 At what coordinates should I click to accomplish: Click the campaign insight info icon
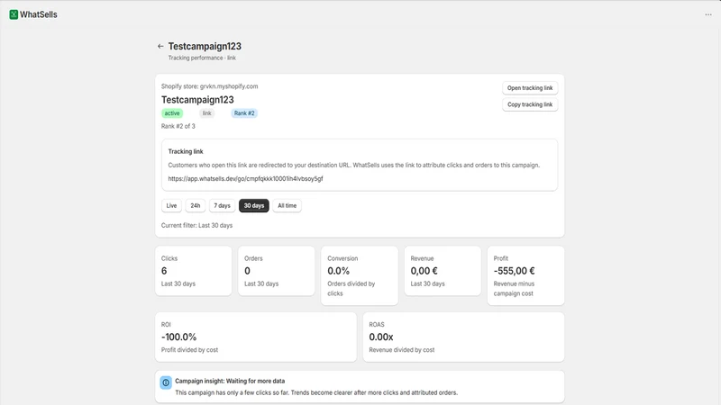point(166,382)
